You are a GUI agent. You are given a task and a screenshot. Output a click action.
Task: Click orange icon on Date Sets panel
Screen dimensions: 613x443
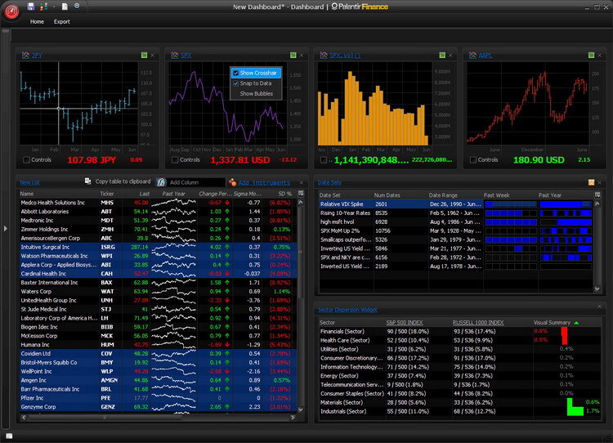tap(591, 182)
